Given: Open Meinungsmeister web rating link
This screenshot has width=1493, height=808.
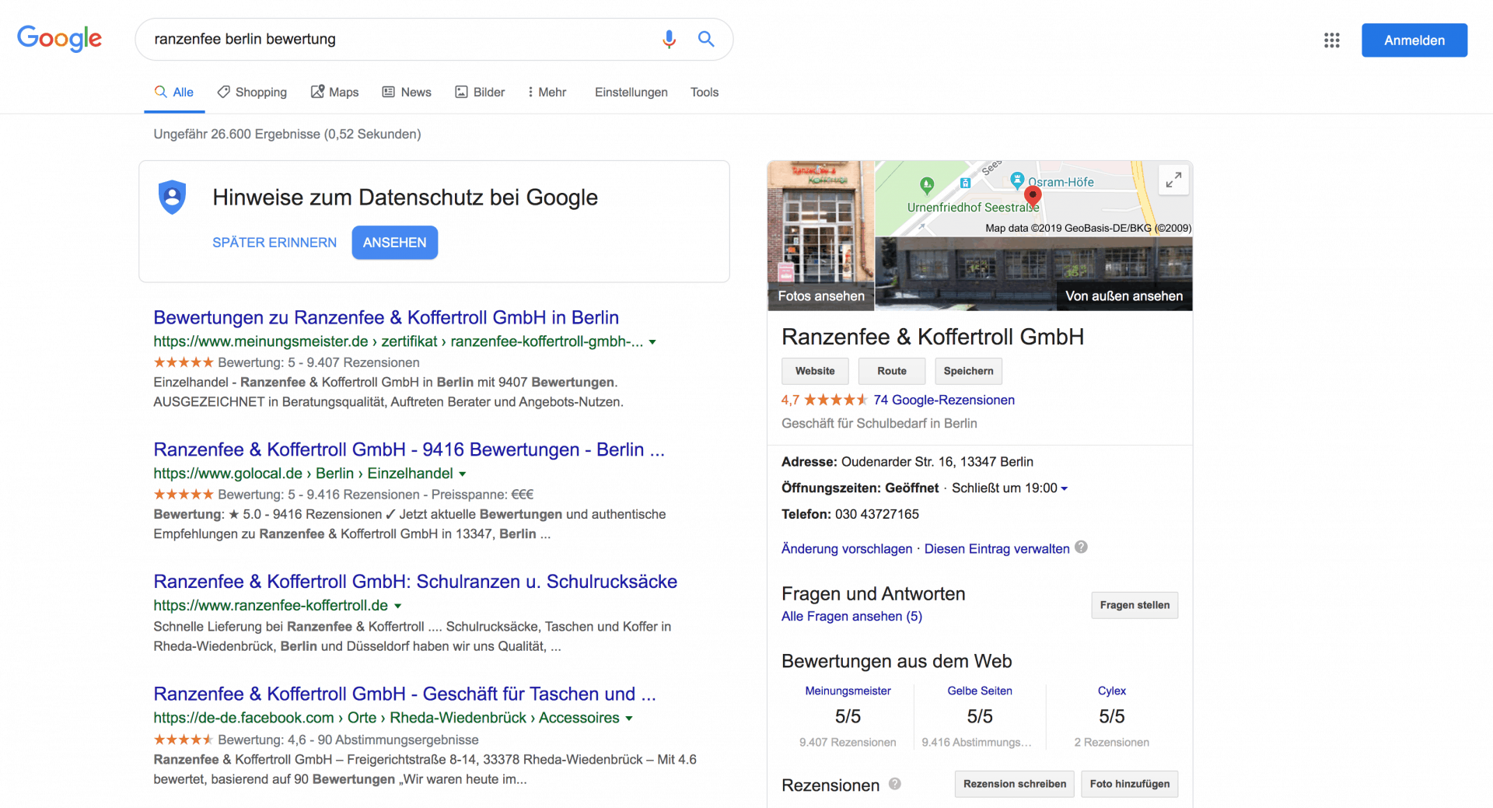Looking at the screenshot, I should click(x=848, y=691).
